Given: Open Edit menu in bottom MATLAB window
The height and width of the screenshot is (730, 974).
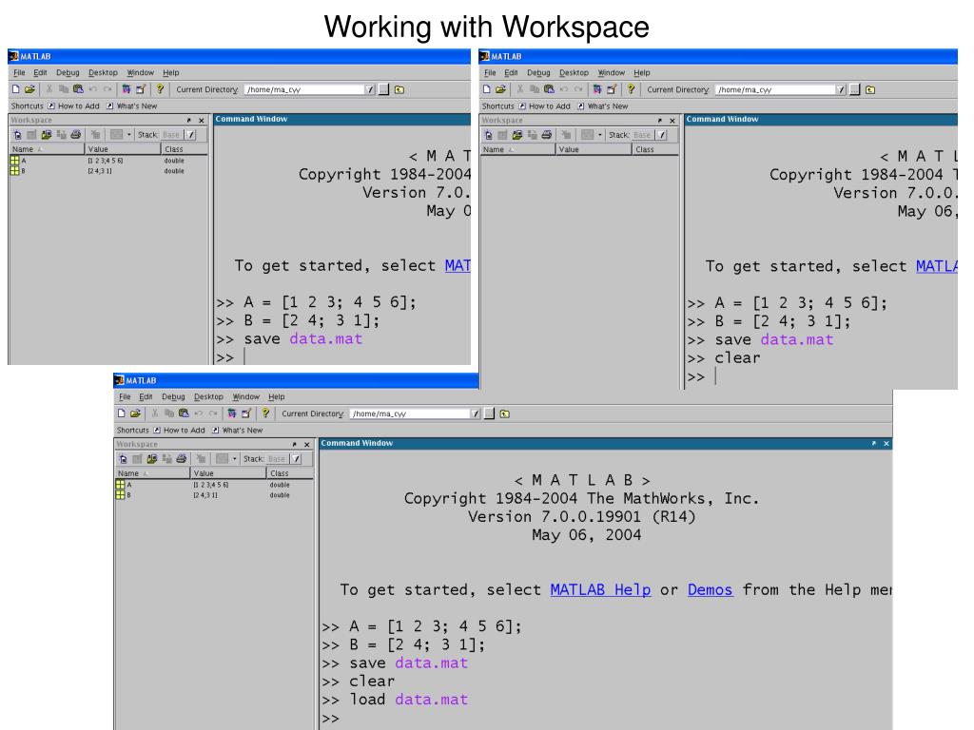Looking at the screenshot, I should click(x=146, y=396).
